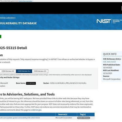Click the 10/14/2025 published date
The width and height of the screenshot is (122, 122).
108,67
